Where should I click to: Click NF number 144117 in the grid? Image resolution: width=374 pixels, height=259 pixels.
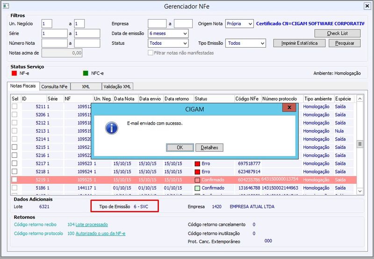click(85, 188)
